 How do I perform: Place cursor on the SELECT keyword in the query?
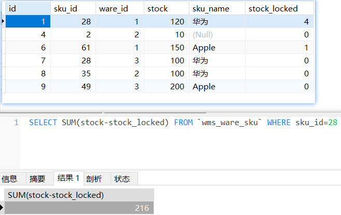click(44, 123)
